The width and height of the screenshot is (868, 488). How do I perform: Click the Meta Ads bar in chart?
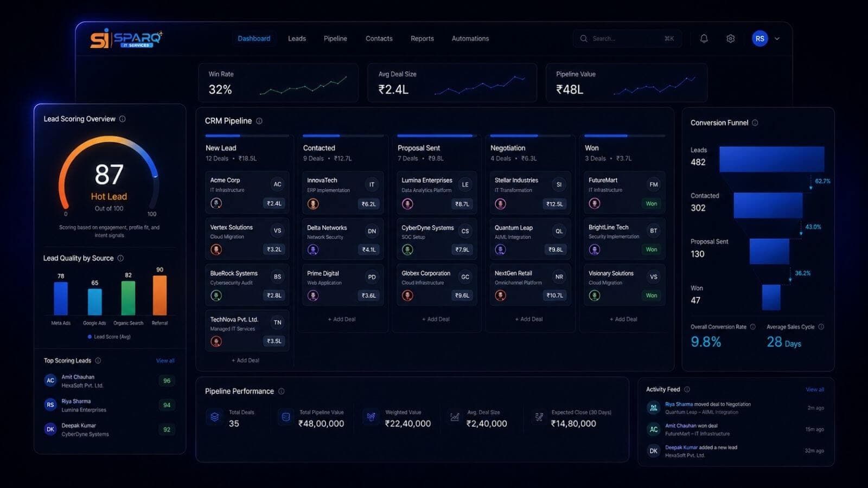[61, 298]
